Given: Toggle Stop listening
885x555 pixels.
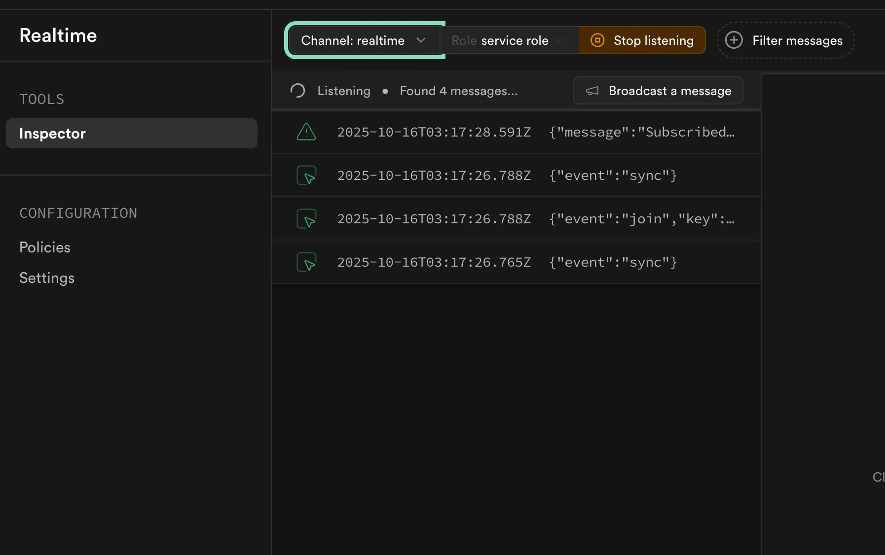Looking at the screenshot, I should click(x=642, y=40).
